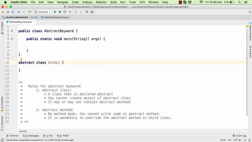Image resolution: width=252 pixels, height=142 pixels.
Task: Open the VCS menu
Action: pyautogui.click(x=142, y=2)
